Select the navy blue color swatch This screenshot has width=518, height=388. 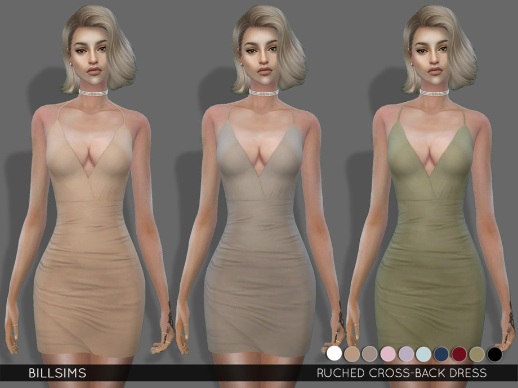(x=441, y=353)
